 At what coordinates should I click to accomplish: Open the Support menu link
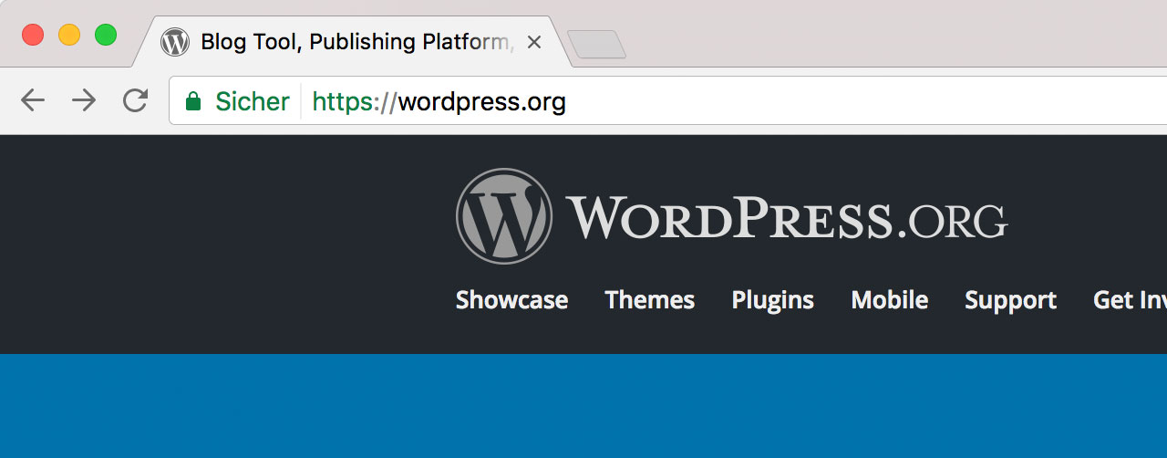click(1011, 300)
